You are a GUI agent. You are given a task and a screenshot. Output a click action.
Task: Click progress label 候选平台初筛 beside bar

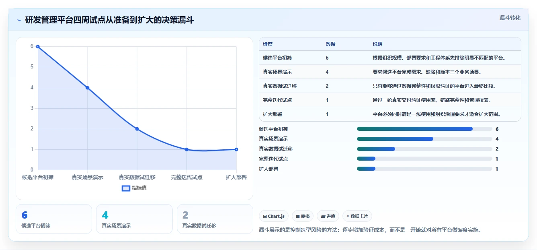point(273,129)
